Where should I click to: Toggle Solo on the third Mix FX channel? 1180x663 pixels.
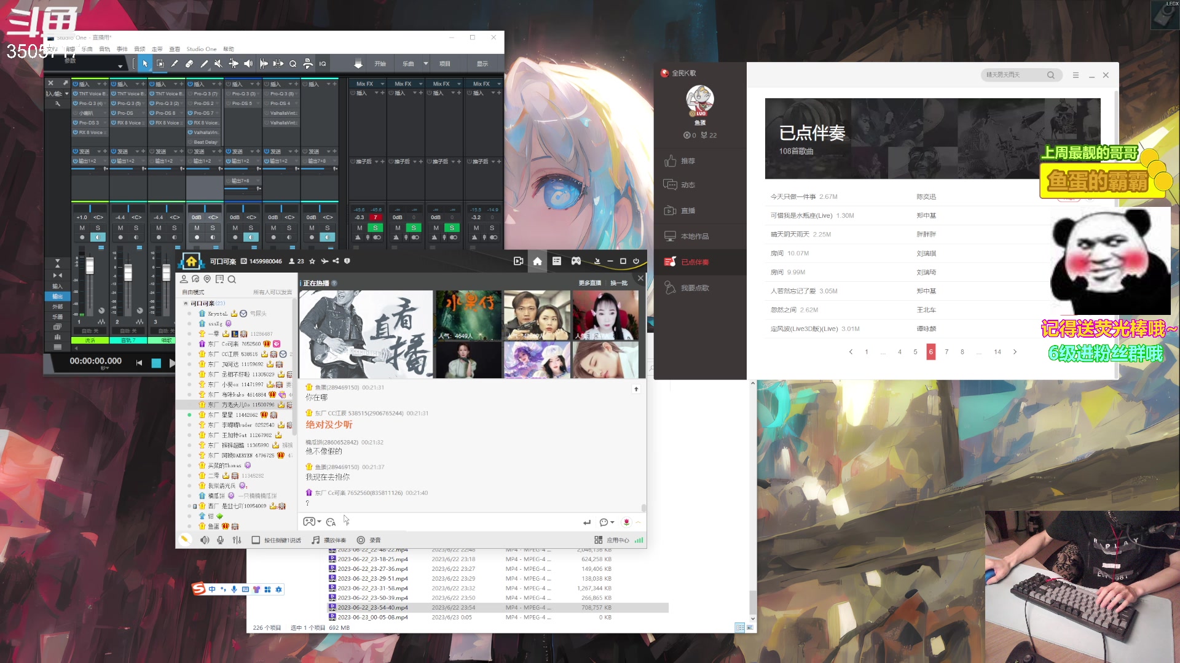tap(452, 228)
